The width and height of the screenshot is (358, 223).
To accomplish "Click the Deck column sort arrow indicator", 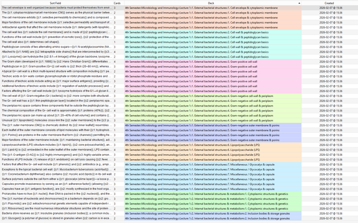I will tap(299, 3).
